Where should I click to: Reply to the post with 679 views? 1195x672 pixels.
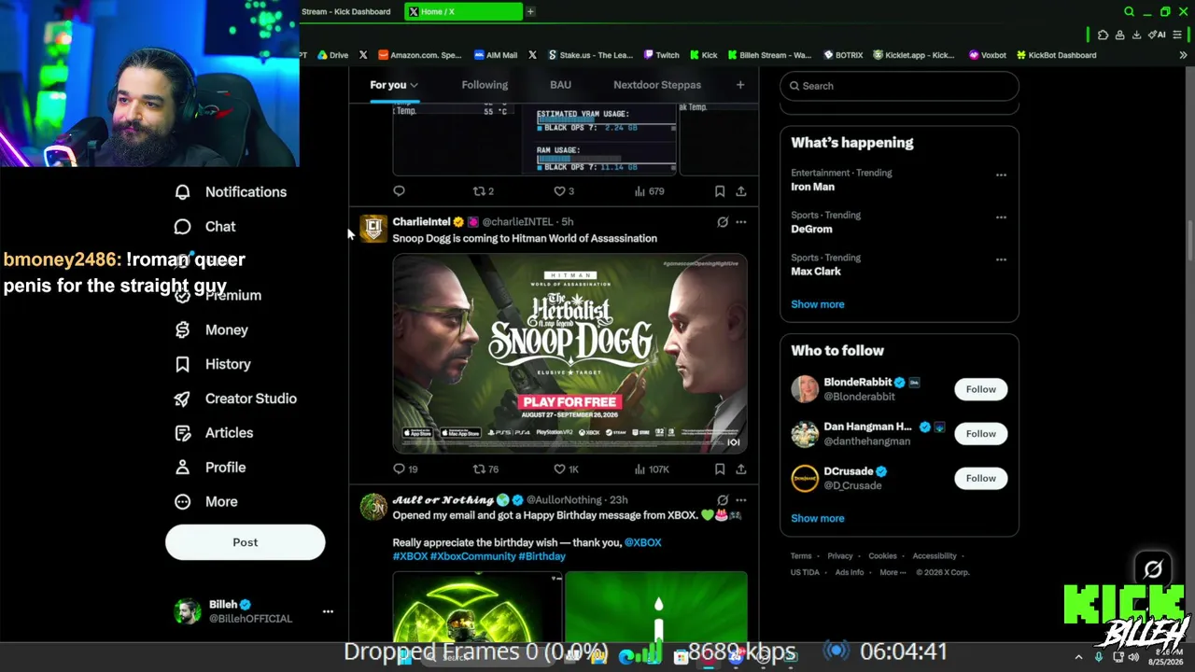[x=400, y=191]
